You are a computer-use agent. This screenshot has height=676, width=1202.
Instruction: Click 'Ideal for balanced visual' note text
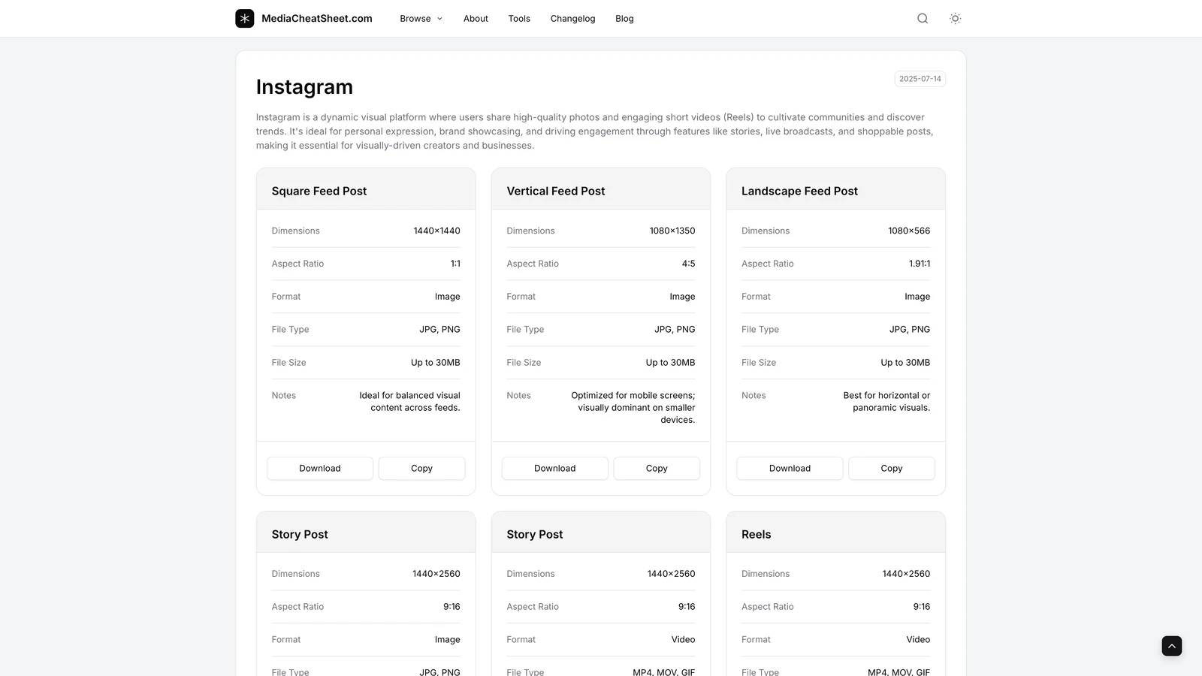pyautogui.click(x=409, y=395)
